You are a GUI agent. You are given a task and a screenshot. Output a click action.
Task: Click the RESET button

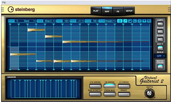click(124, 94)
